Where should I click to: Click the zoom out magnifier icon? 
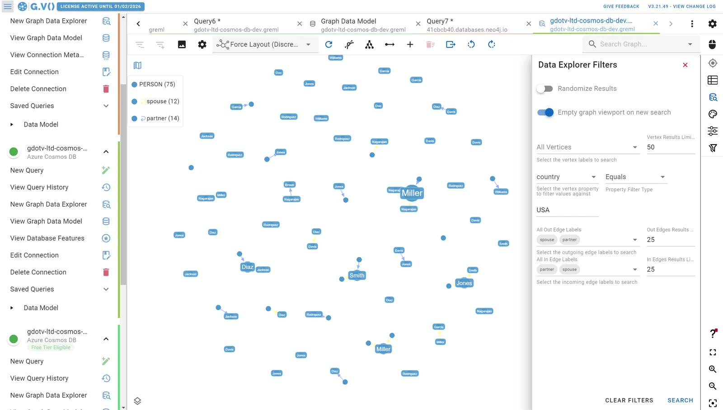point(713,386)
